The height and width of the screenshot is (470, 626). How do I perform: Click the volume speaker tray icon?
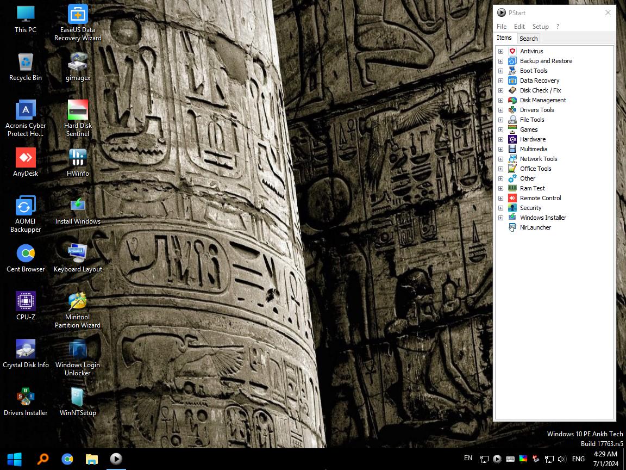(x=561, y=459)
